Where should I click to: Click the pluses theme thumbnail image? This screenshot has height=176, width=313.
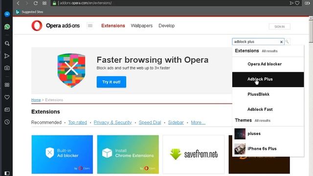(240, 133)
